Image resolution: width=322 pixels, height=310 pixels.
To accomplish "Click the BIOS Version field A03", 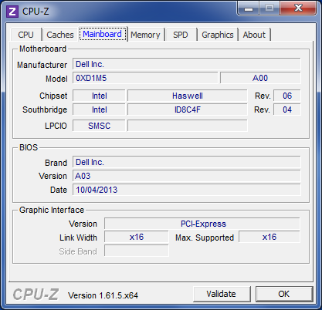I will (186, 176).
